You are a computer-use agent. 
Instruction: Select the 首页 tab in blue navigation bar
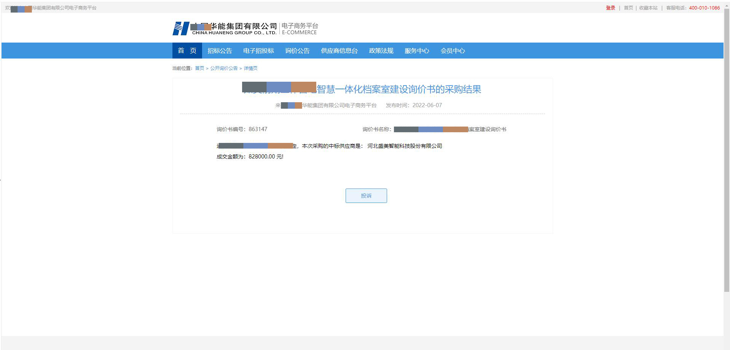point(187,51)
